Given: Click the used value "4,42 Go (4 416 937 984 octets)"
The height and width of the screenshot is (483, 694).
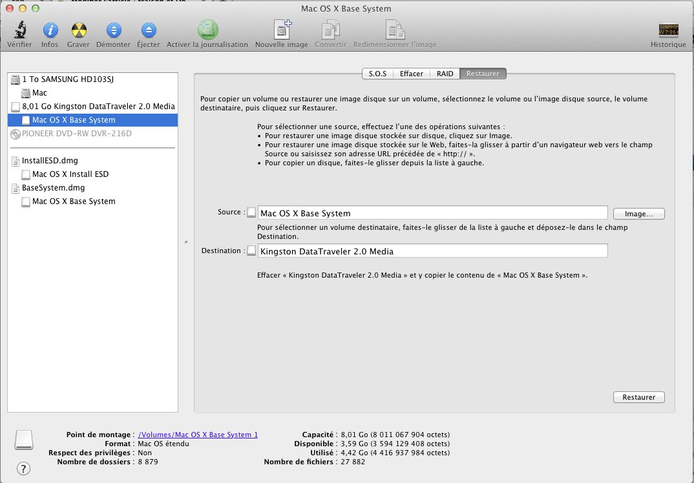Looking at the screenshot, I should click(x=395, y=453).
